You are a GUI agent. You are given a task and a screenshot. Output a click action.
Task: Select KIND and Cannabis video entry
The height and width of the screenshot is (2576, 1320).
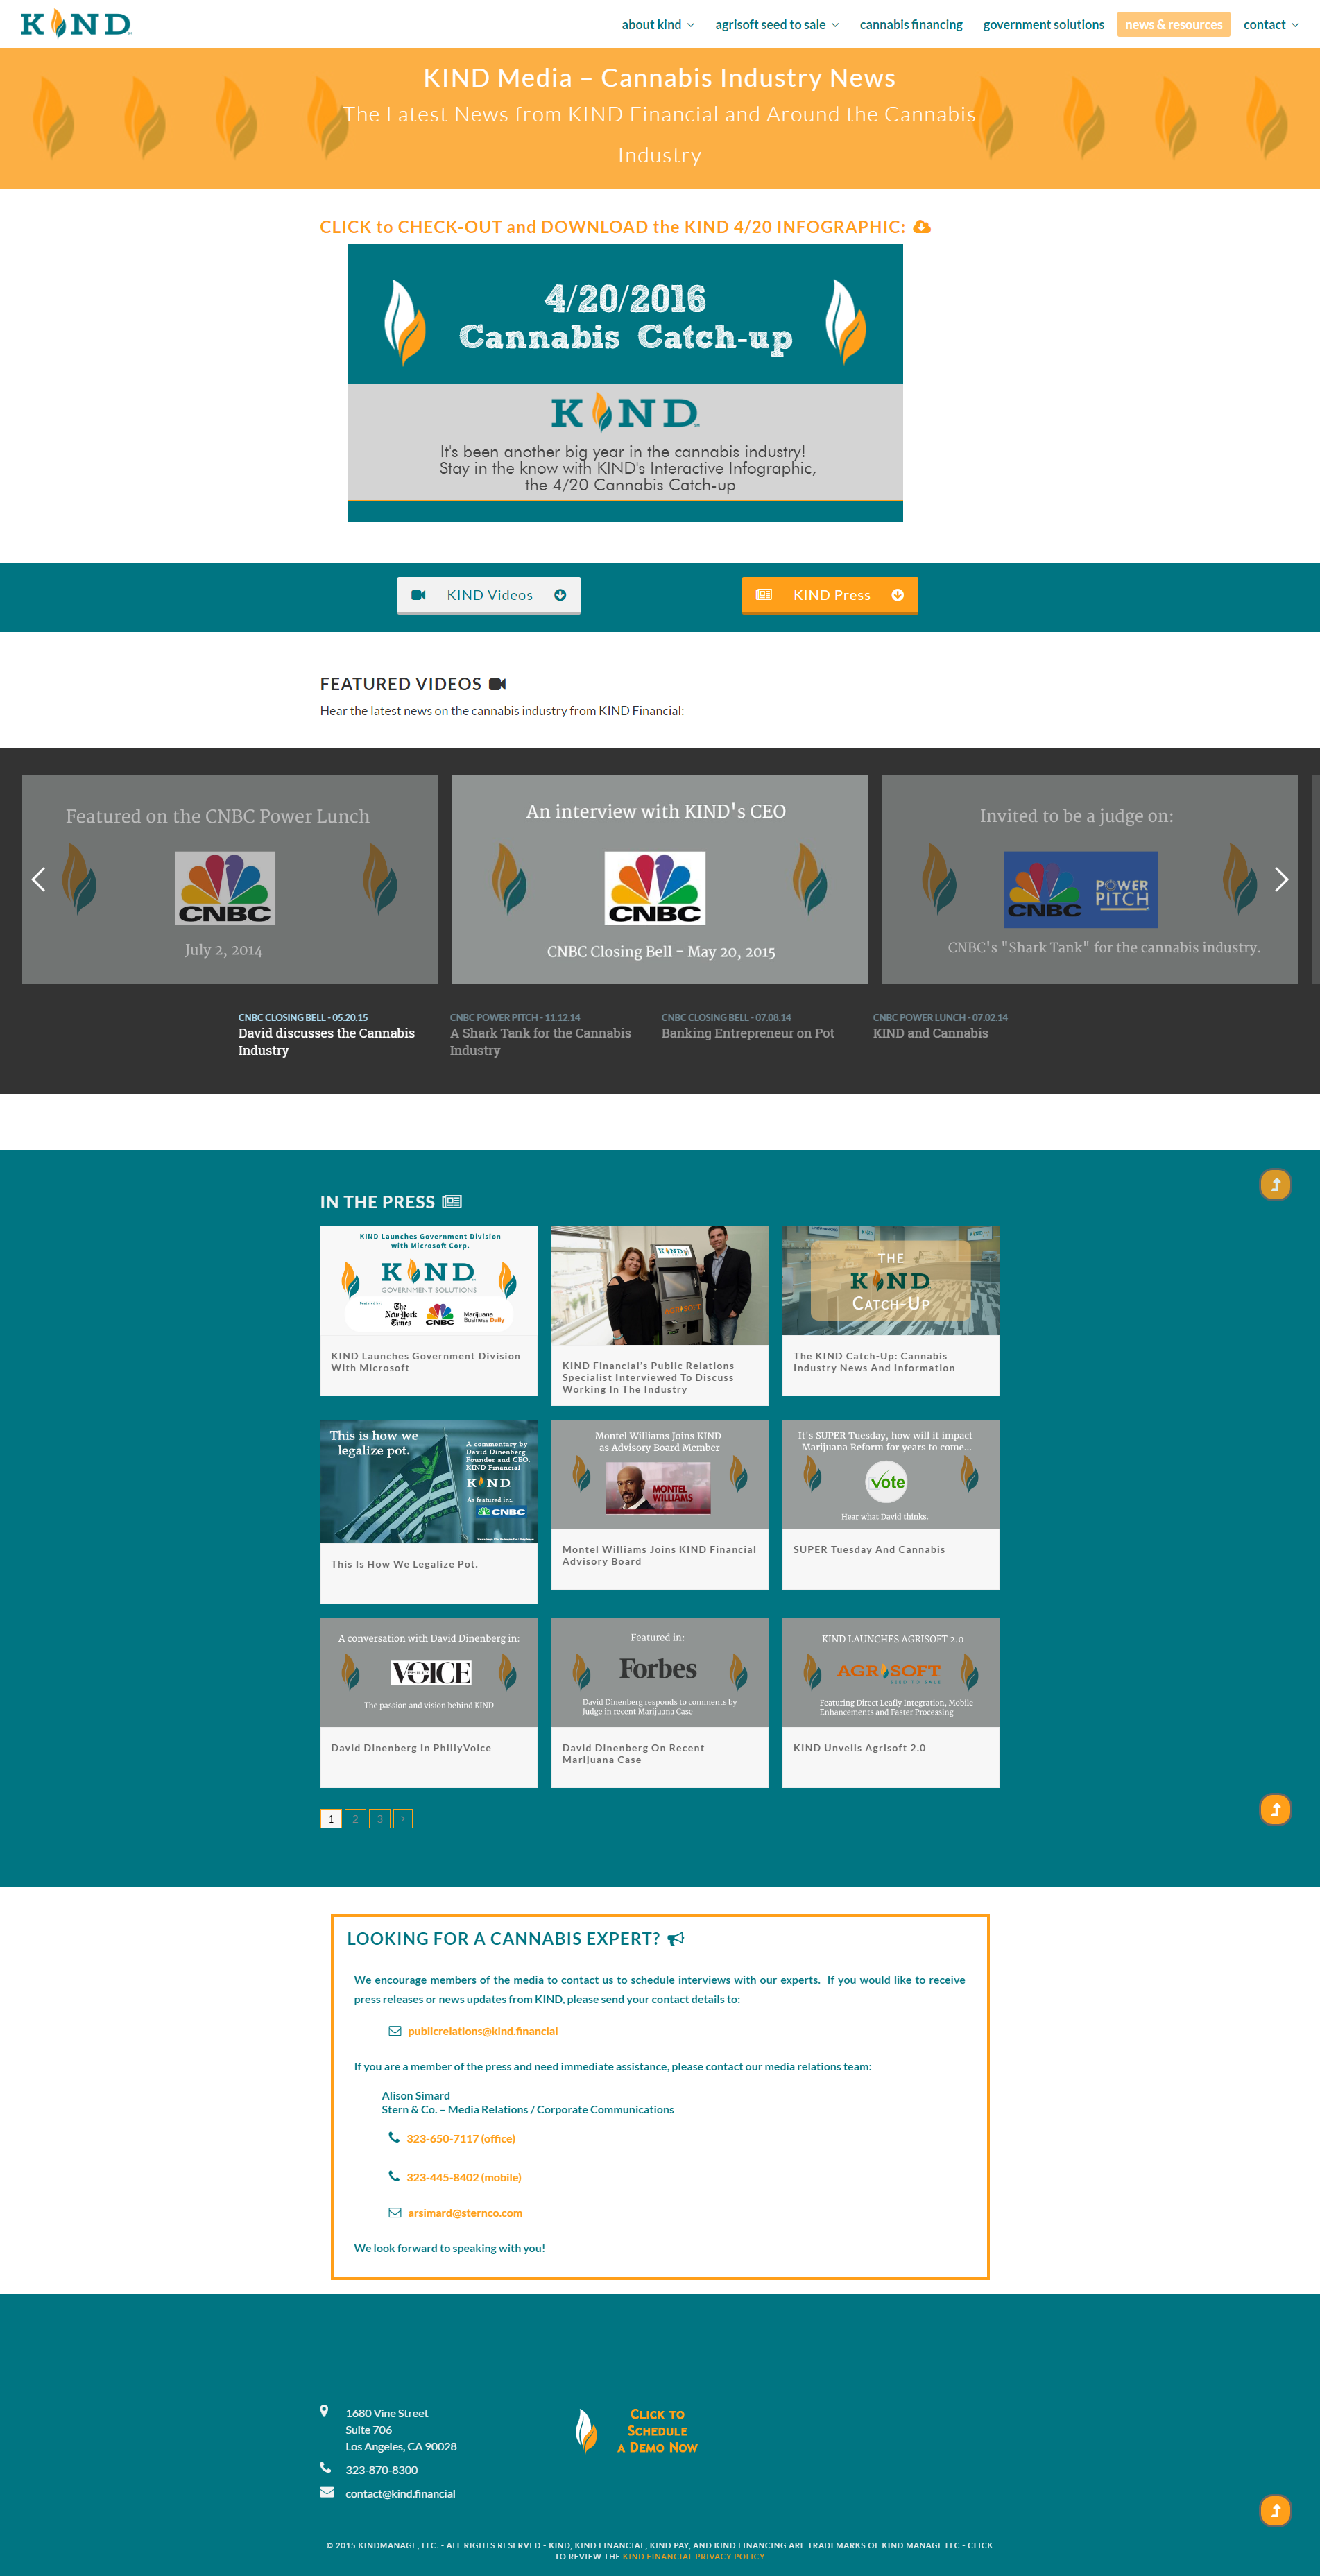pos(940,1026)
